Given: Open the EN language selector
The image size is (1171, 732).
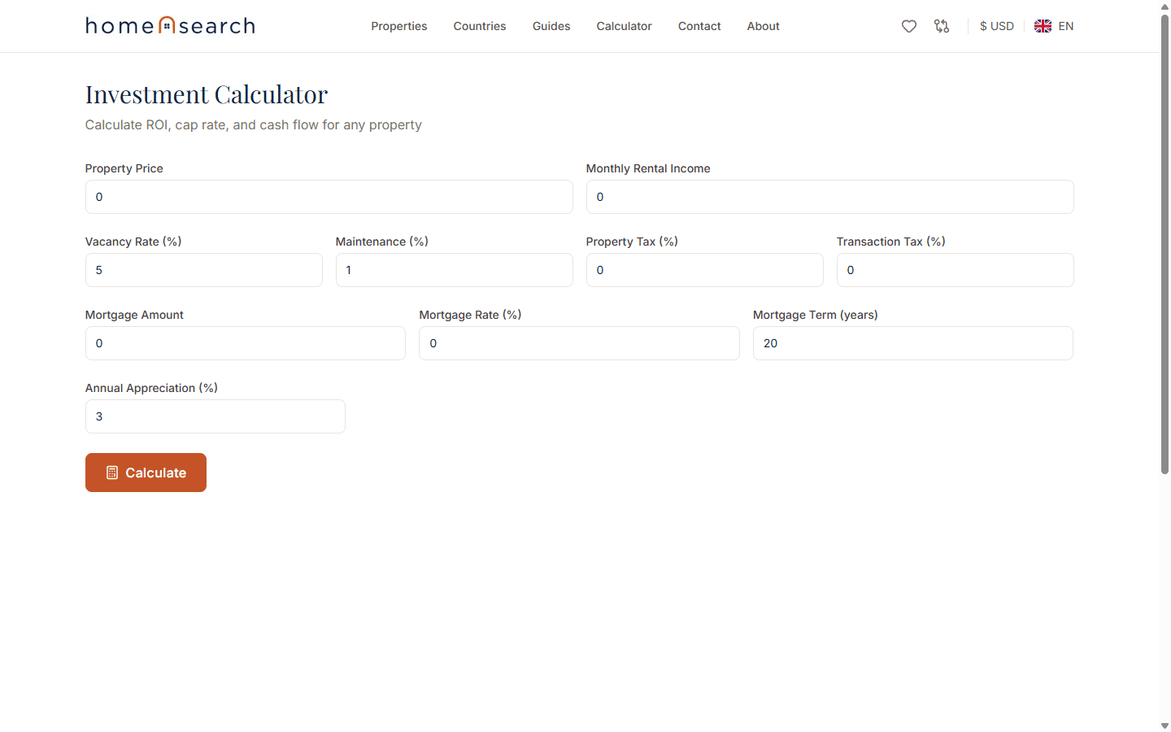Looking at the screenshot, I should coord(1065,26).
